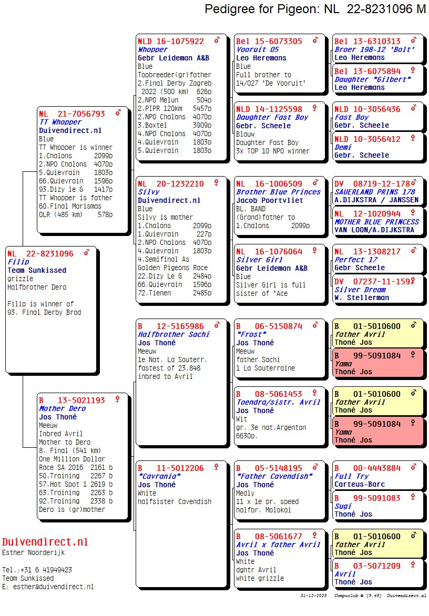Click the female symbol on Mother Dero's card
429x616 pixels.
pyautogui.click(x=118, y=400)
